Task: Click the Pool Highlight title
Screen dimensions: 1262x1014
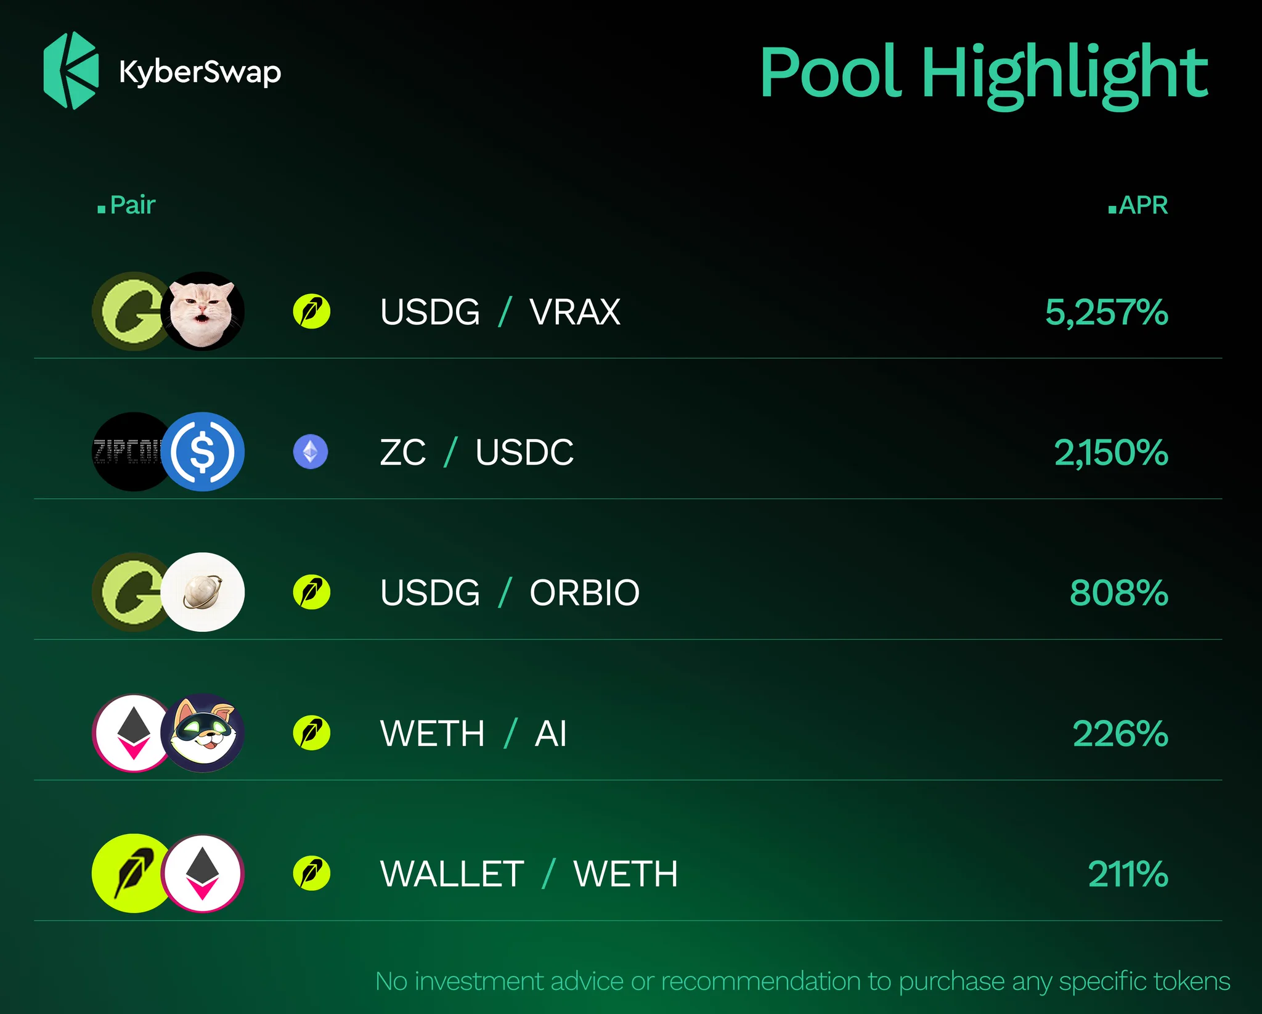Action: (x=983, y=75)
